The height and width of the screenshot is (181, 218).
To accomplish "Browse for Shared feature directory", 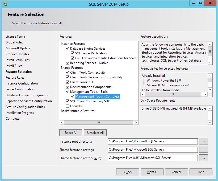I will click(204, 150).
